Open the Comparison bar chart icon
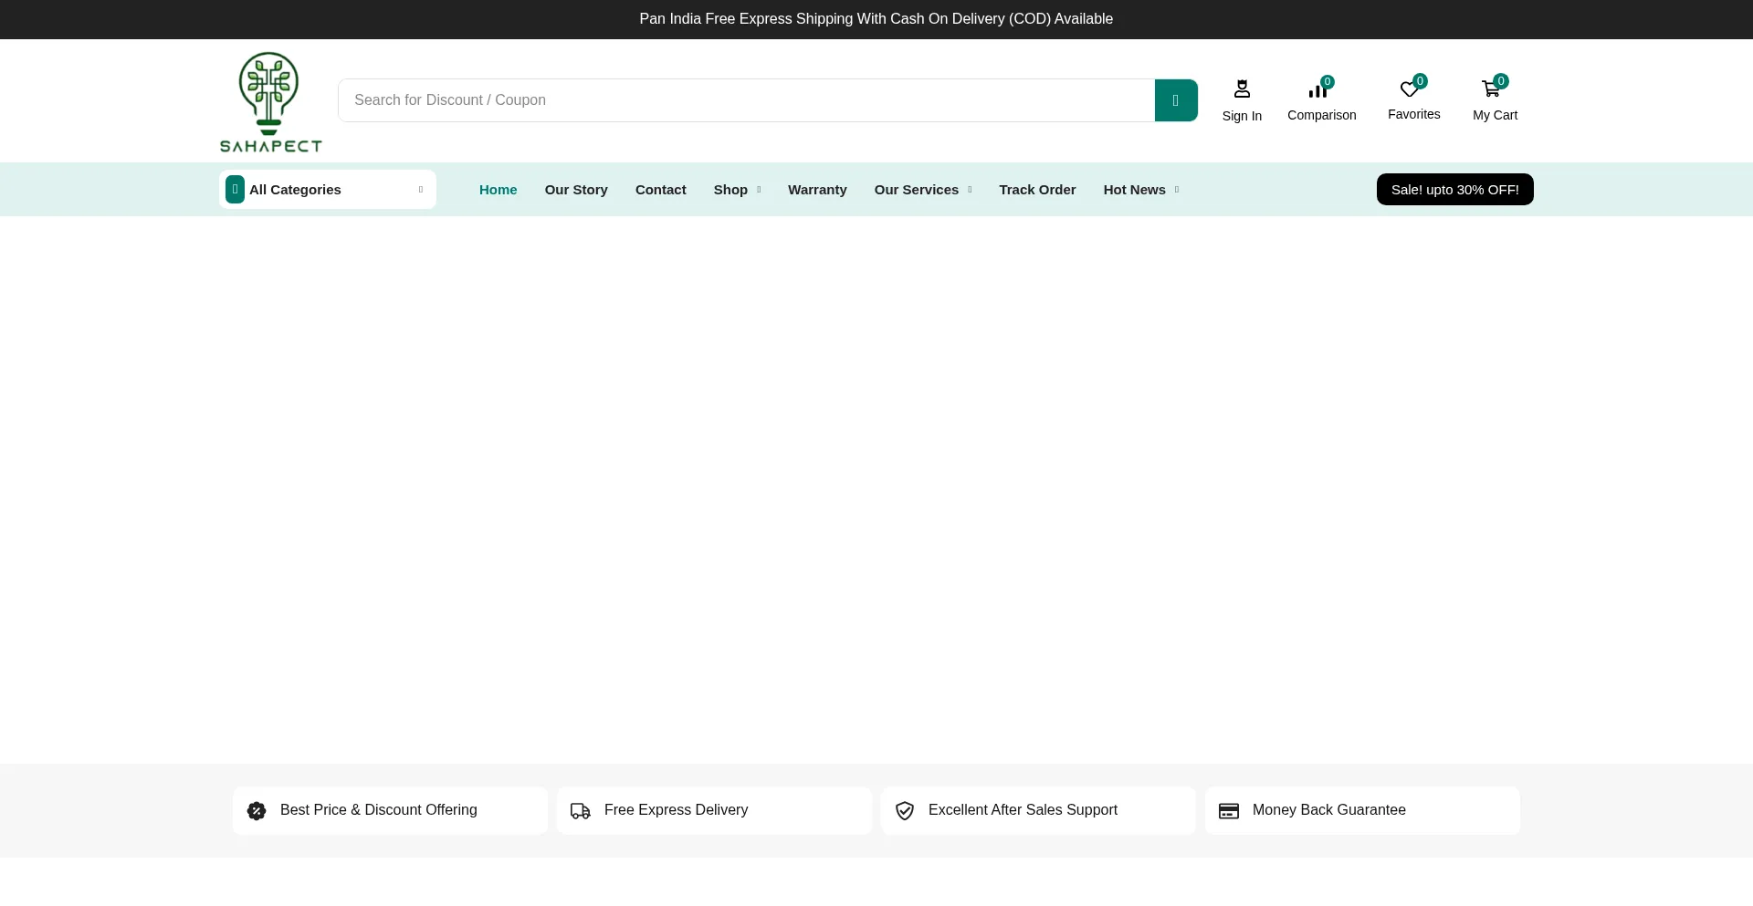1753x906 pixels. click(1317, 89)
